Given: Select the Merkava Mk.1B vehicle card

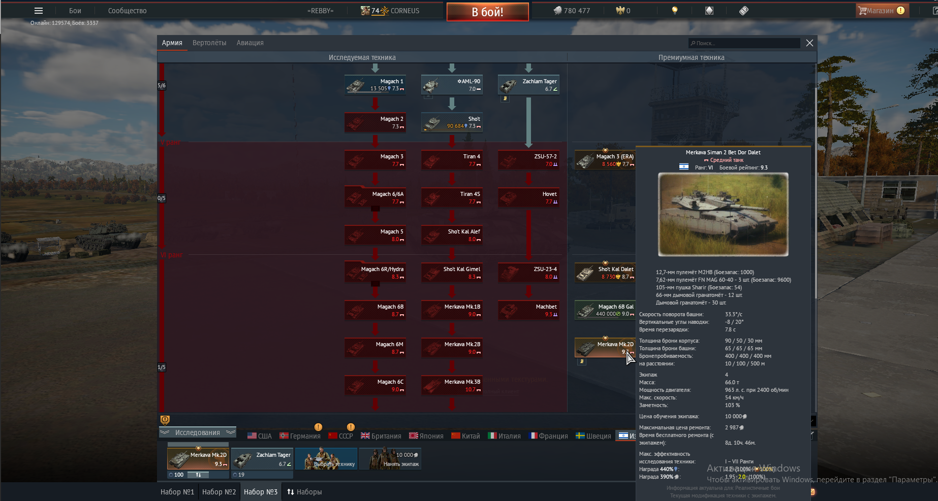Looking at the screenshot, I should coord(452,310).
